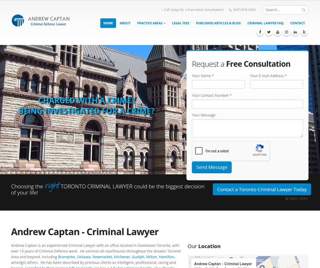This screenshot has width=320, height=268.
Task: Open the Newmarket link
Action: click(102, 257)
